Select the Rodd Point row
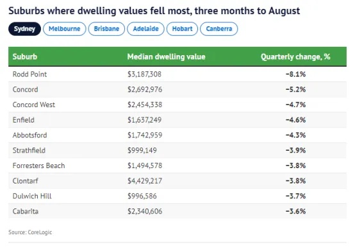 point(177,74)
